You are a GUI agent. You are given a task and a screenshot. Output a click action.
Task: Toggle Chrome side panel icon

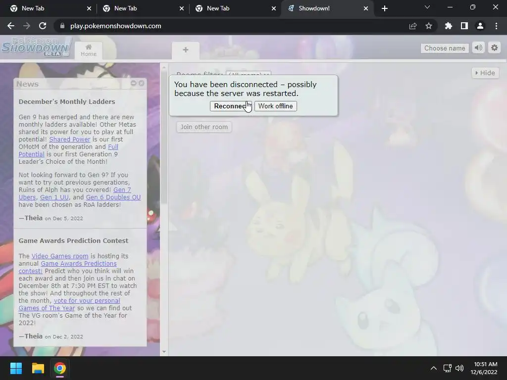click(x=464, y=26)
